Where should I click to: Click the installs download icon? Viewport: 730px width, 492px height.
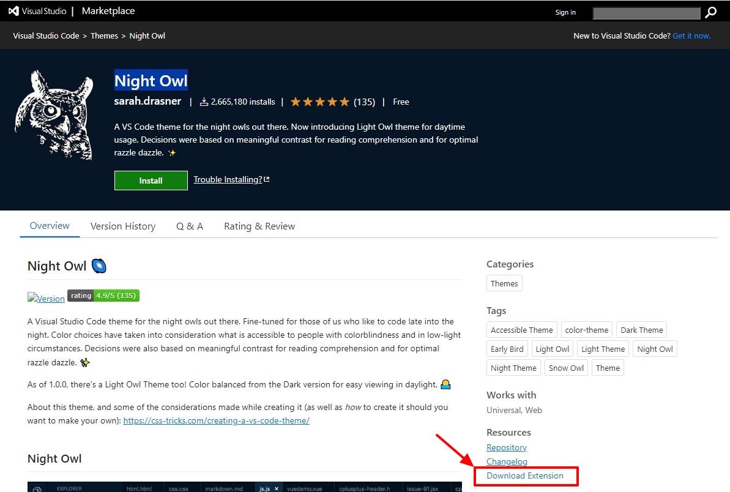[x=204, y=102]
